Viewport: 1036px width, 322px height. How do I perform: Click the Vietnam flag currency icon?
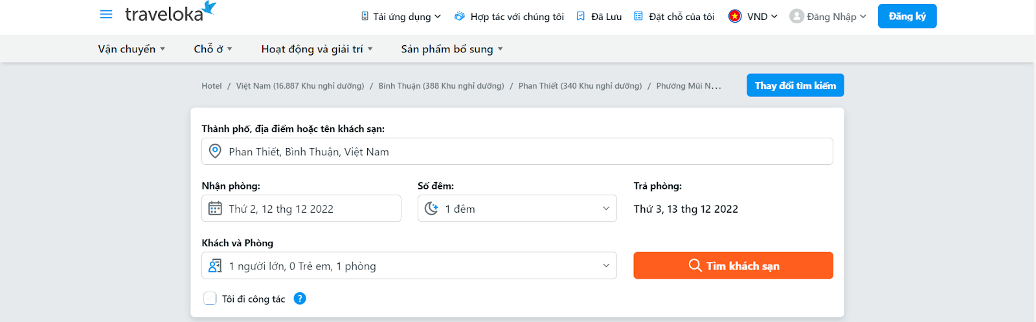pyautogui.click(x=735, y=16)
